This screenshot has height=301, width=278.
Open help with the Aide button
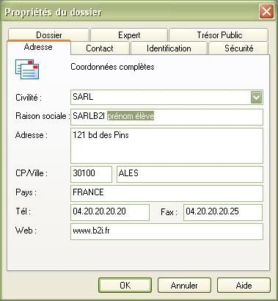244,286
